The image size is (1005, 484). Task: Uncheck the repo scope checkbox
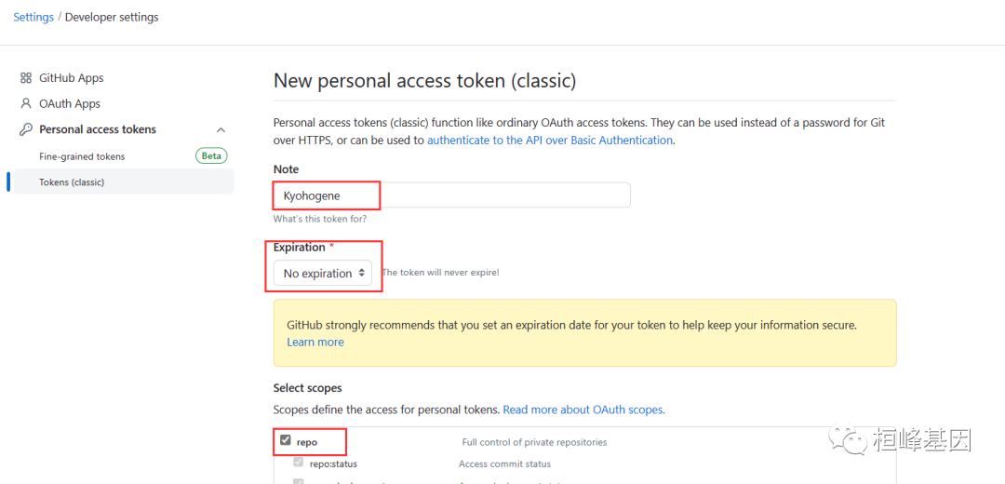286,441
